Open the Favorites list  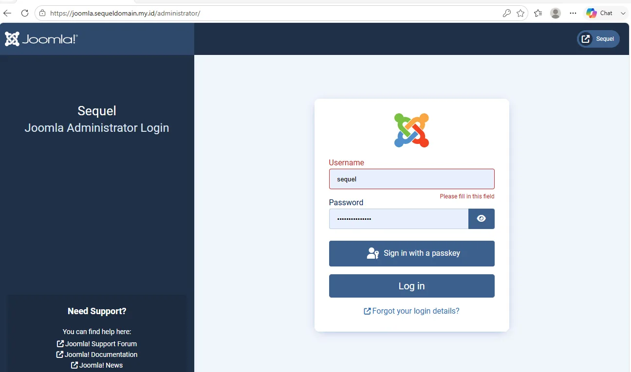click(538, 13)
